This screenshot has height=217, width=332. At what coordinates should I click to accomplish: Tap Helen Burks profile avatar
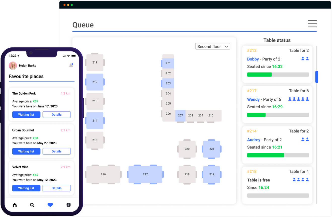click(13, 66)
